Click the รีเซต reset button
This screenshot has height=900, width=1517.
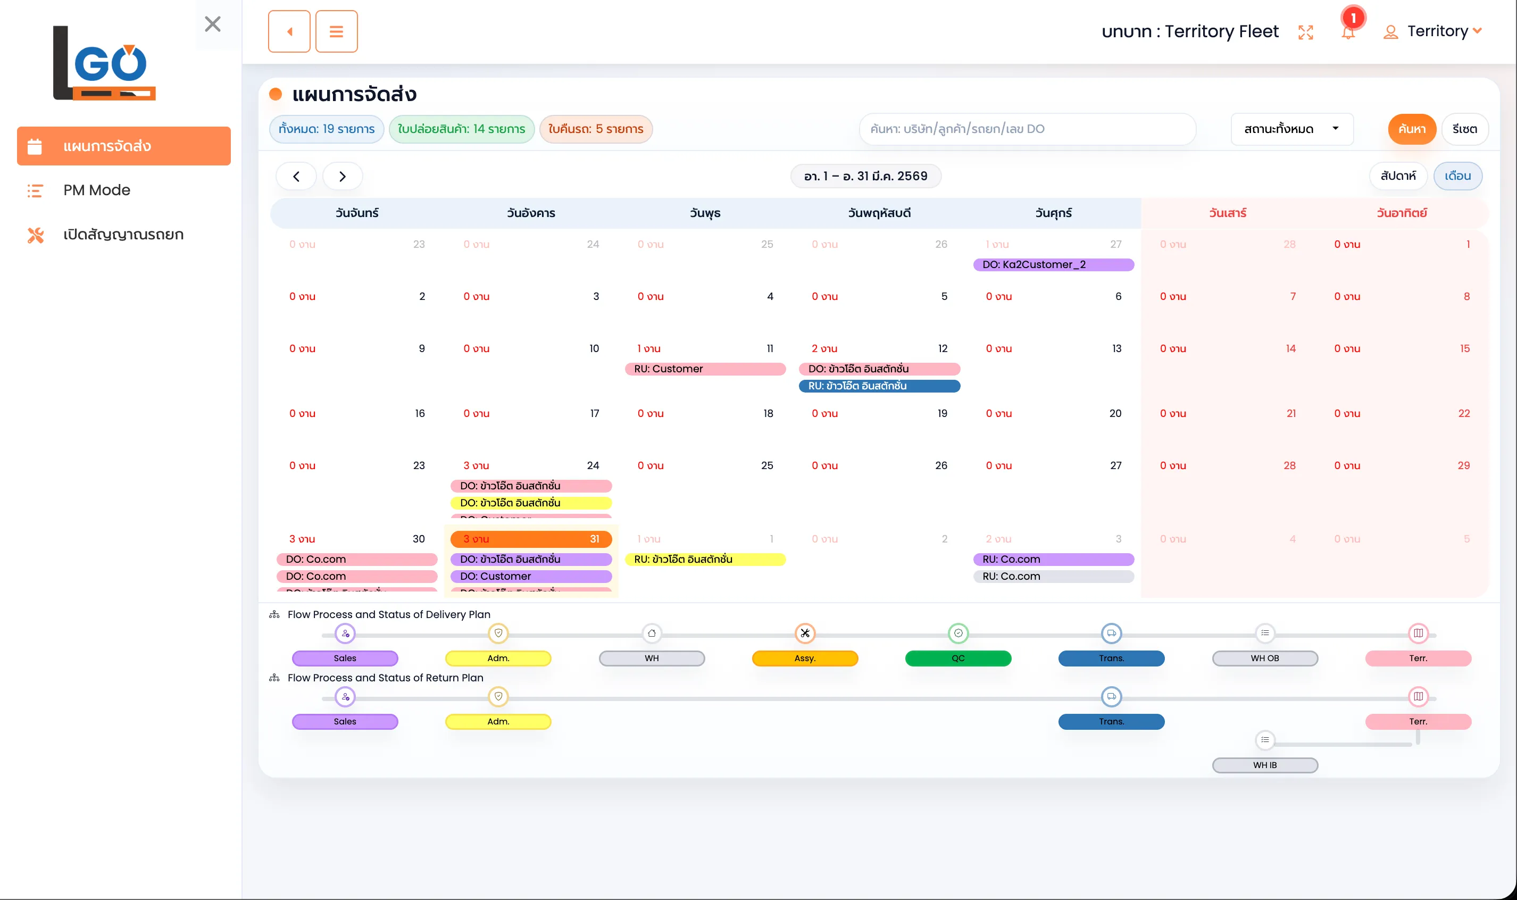tap(1465, 129)
